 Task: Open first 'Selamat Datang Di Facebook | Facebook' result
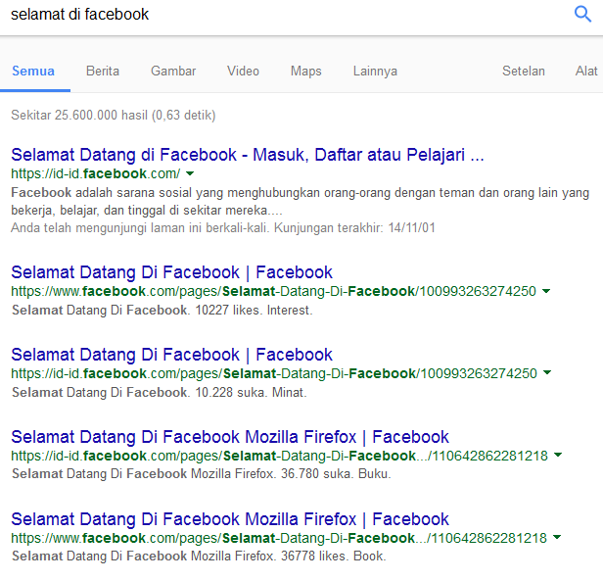[x=171, y=272]
